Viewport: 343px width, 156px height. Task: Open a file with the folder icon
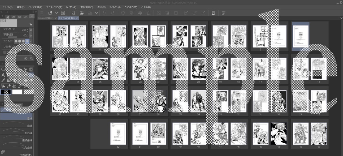click(82, 13)
